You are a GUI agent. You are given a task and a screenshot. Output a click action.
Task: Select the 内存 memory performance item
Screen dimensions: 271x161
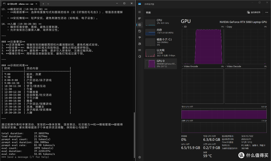(x=160, y=32)
